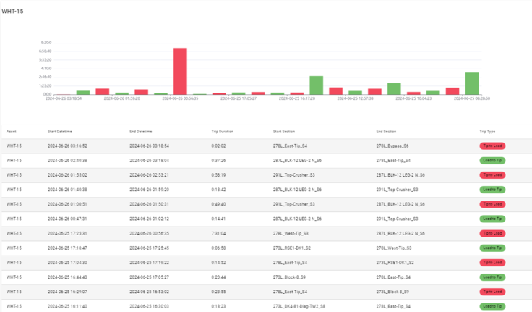
Task: Click end datetime 2024-06-26 01:50:31
Action: point(150,204)
